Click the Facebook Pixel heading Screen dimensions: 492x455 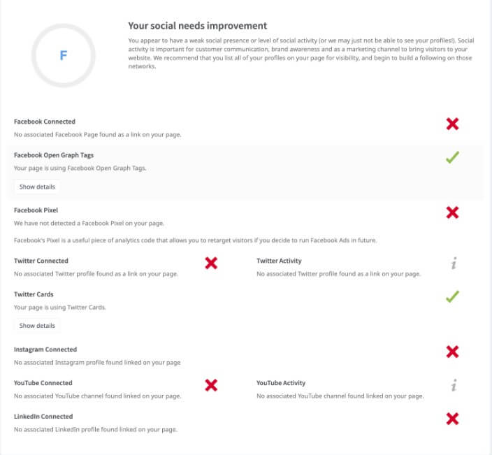tap(36, 210)
